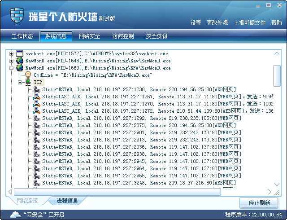Click the 更改外观 link
Viewport: 287px width, 220px height.
217,23
